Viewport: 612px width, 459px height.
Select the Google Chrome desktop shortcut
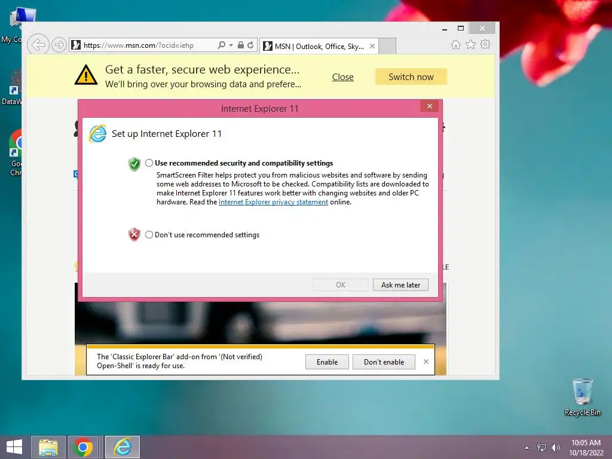pyautogui.click(x=16, y=153)
